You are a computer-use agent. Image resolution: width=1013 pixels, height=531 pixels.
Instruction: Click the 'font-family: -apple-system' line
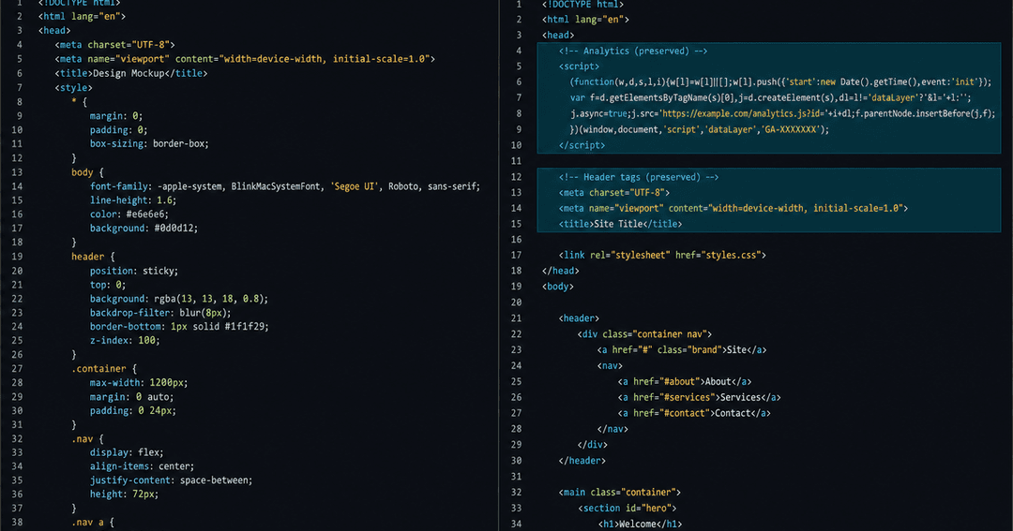click(285, 185)
